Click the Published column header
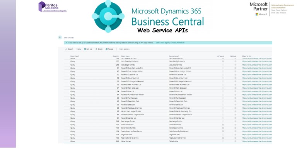The image size is (297, 148). point(233,56)
